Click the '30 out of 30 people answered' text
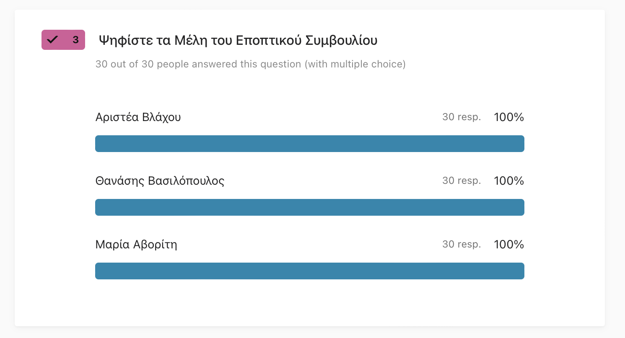Image resolution: width=625 pixels, height=338 pixels. point(198,65)
